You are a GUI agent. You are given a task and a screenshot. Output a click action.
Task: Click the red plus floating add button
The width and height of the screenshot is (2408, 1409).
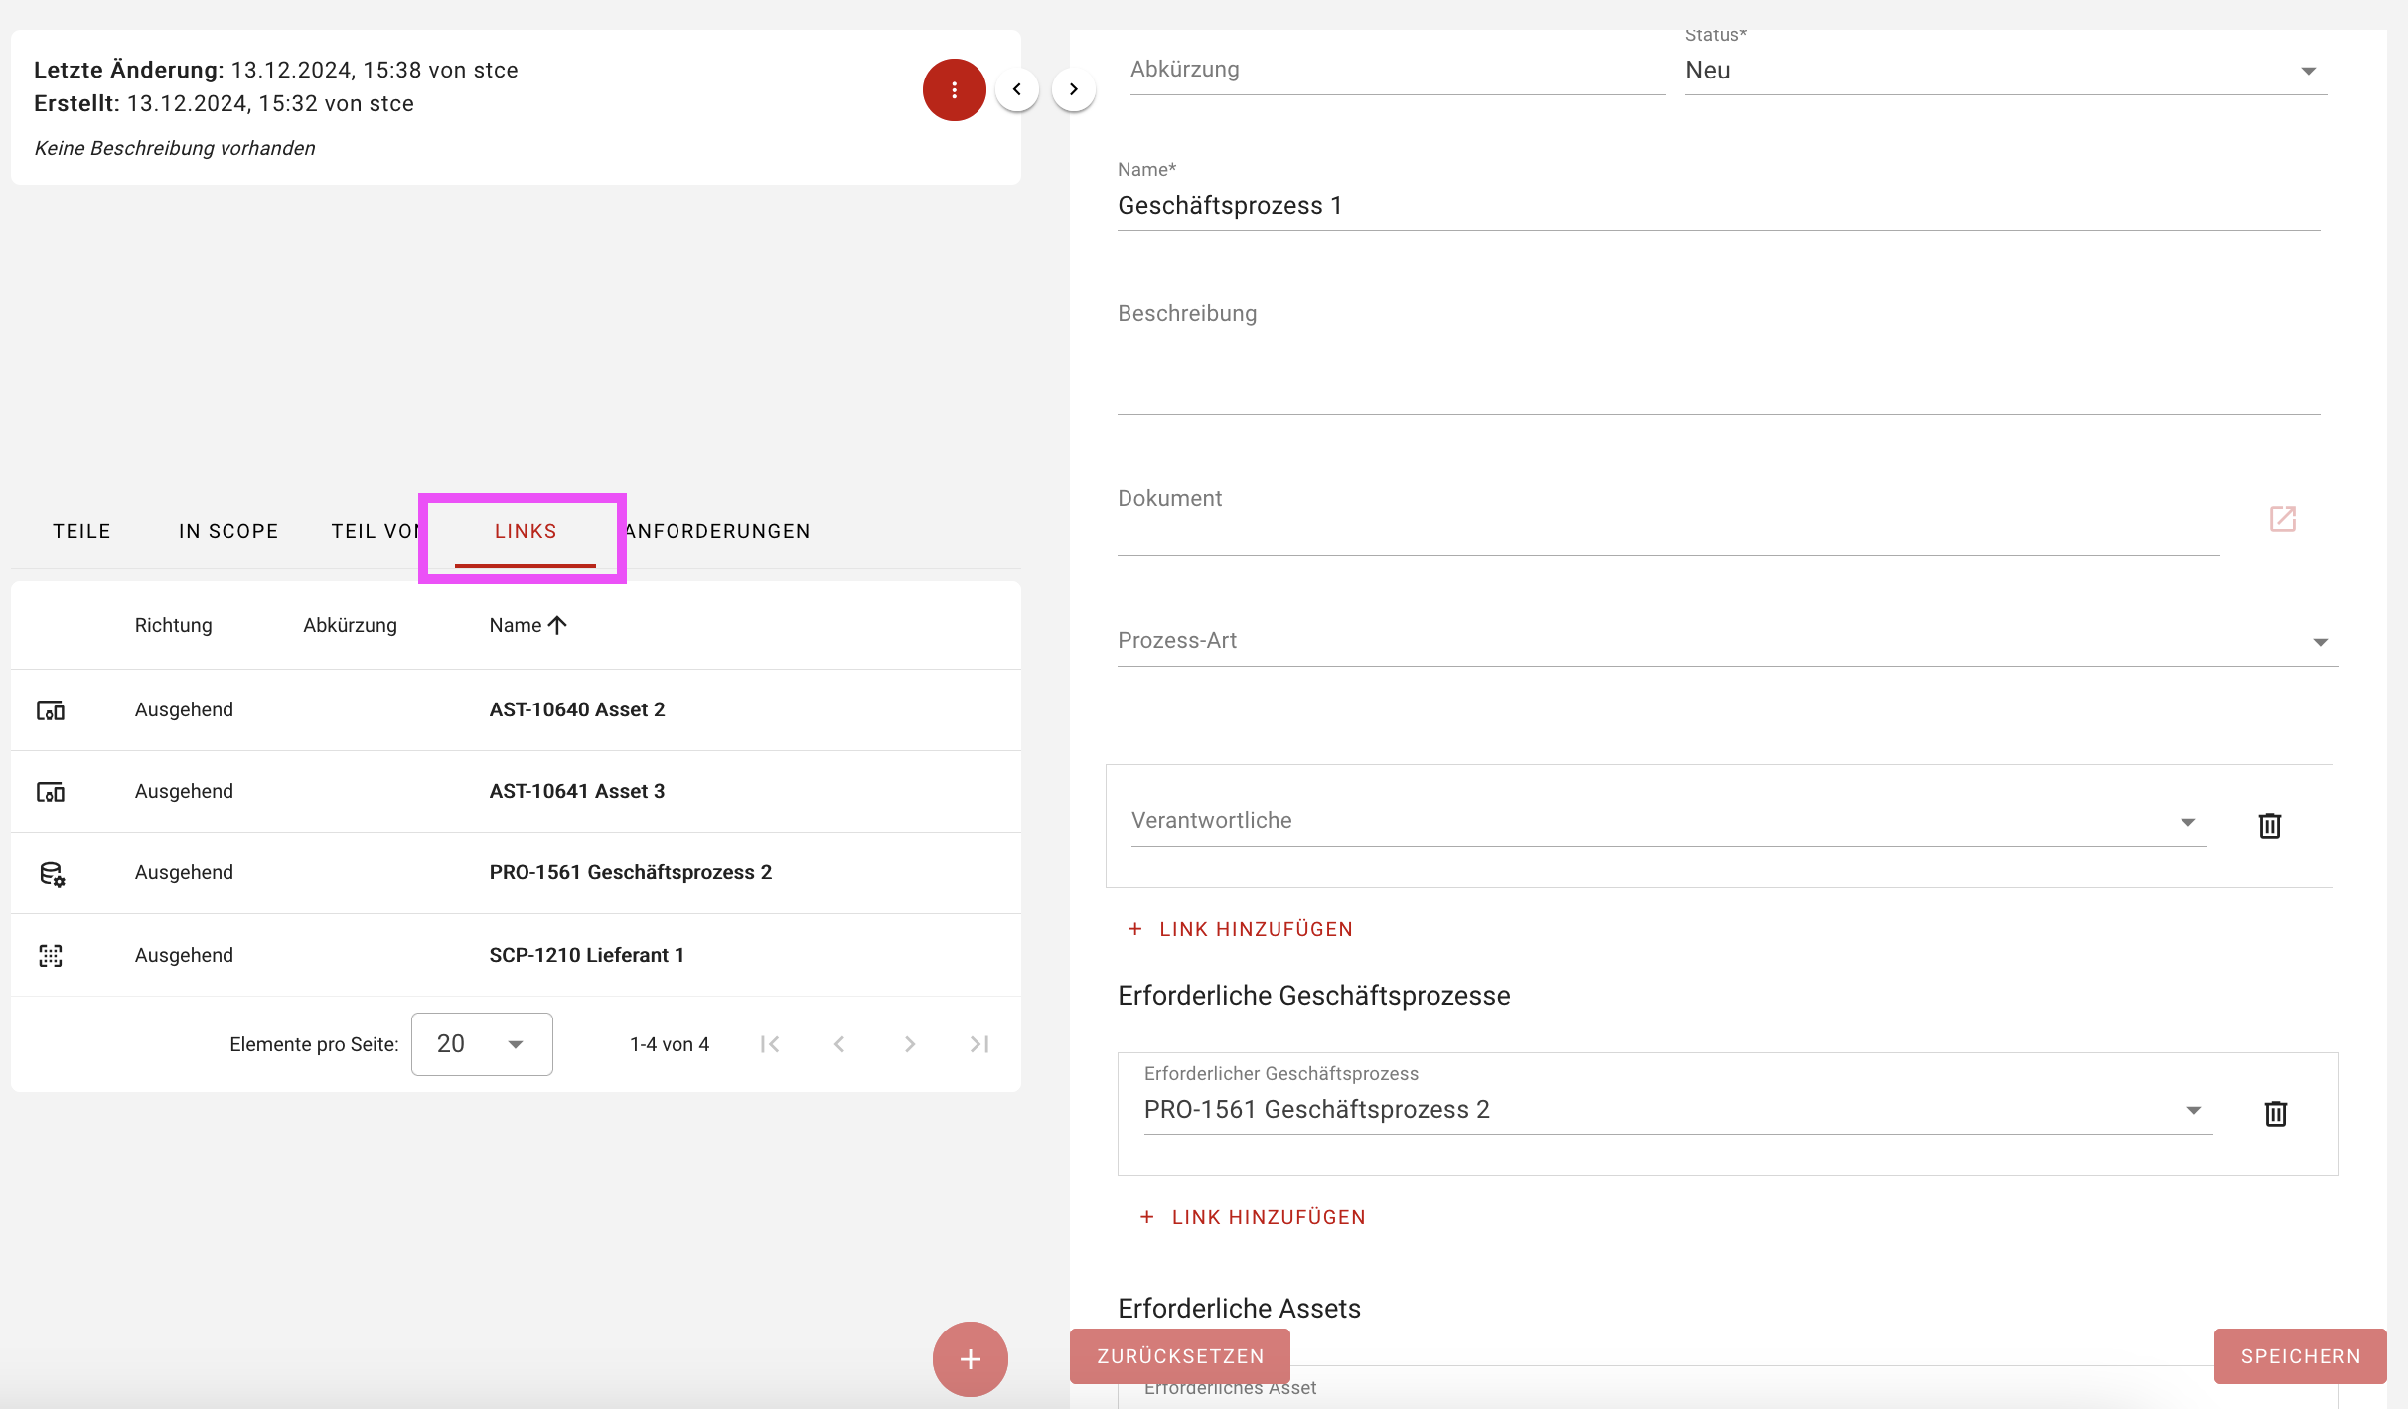coord(970,1358)
